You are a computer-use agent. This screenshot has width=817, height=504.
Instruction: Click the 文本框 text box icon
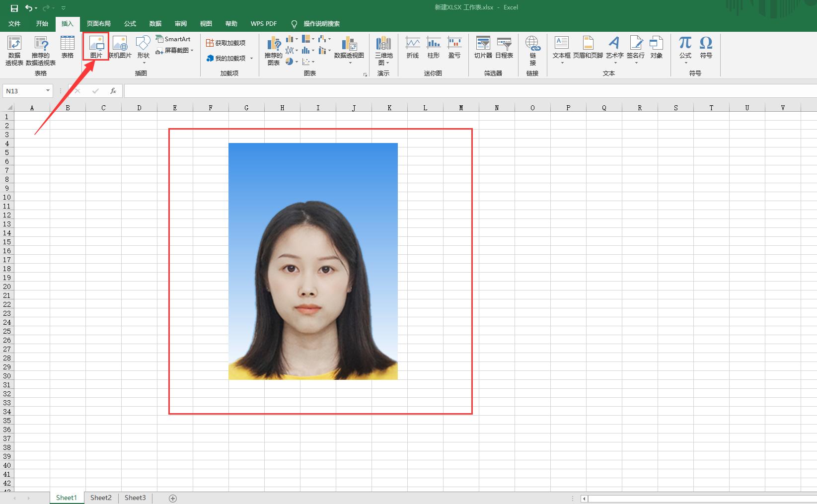(561, 47)
